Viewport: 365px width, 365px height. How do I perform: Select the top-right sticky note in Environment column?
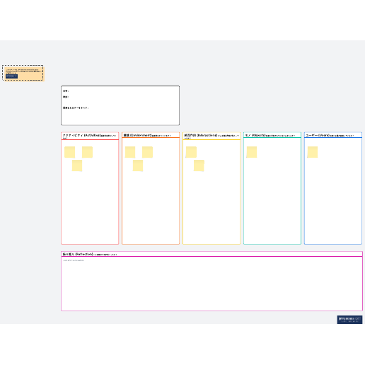(x=147, y=152)
